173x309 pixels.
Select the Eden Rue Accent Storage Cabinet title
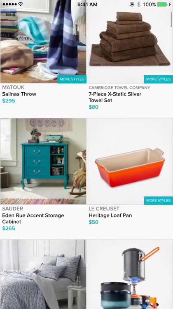click(x=33, y=218)
